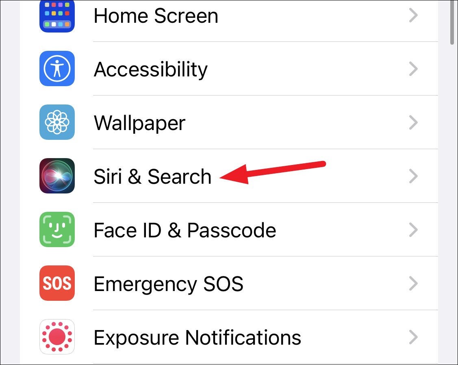Select the Emergency SOS text label
458x365 pixels.
(x=169, y=284)
